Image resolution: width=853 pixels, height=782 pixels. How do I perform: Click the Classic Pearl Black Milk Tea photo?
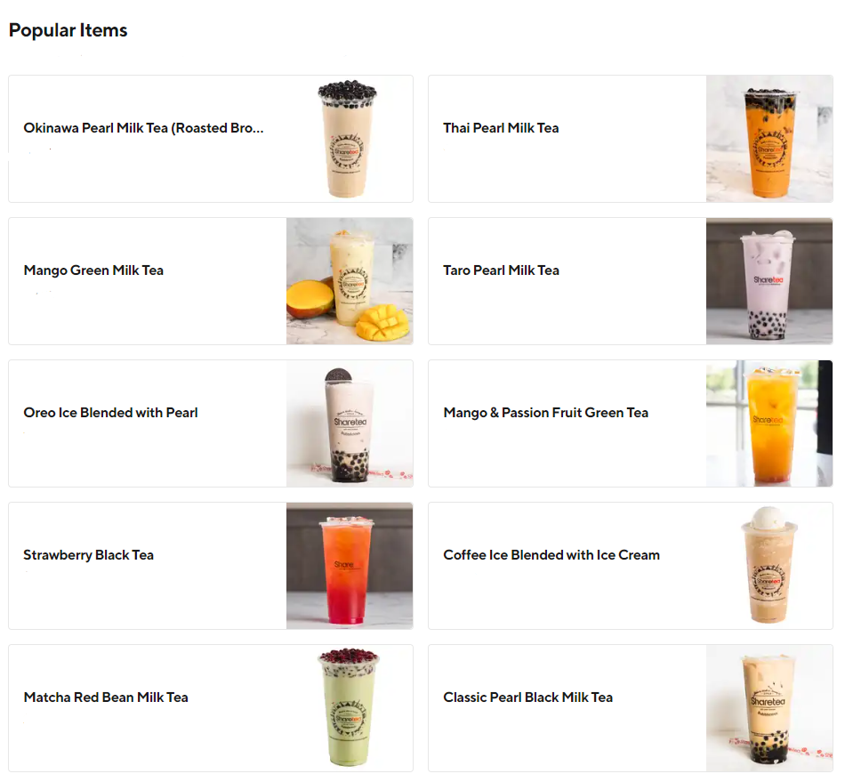[769, 708]
